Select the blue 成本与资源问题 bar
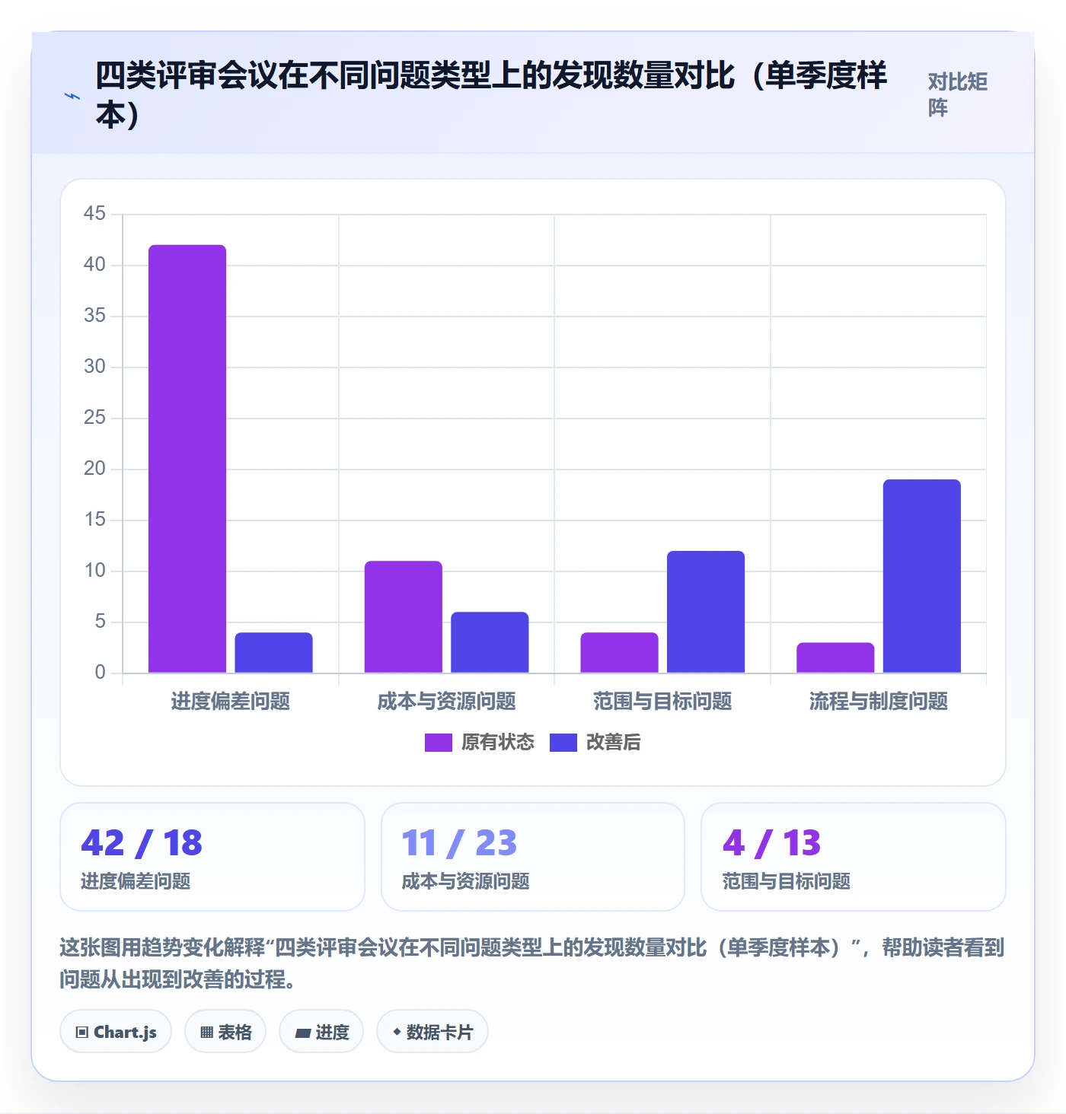This screenshot has width=1066, height=1114. [x=490, y=642]
